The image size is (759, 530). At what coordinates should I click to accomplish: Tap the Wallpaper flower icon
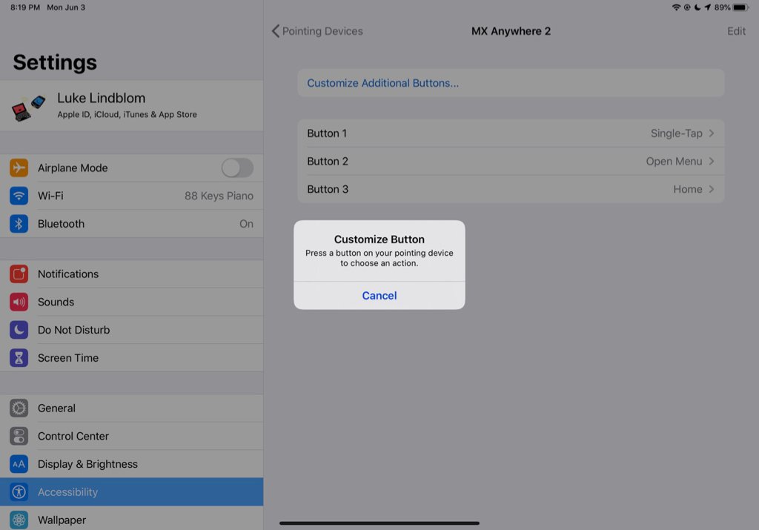[19, 520]
